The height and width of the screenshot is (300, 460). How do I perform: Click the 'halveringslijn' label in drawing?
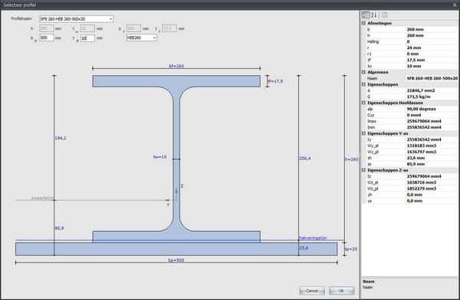313,238
